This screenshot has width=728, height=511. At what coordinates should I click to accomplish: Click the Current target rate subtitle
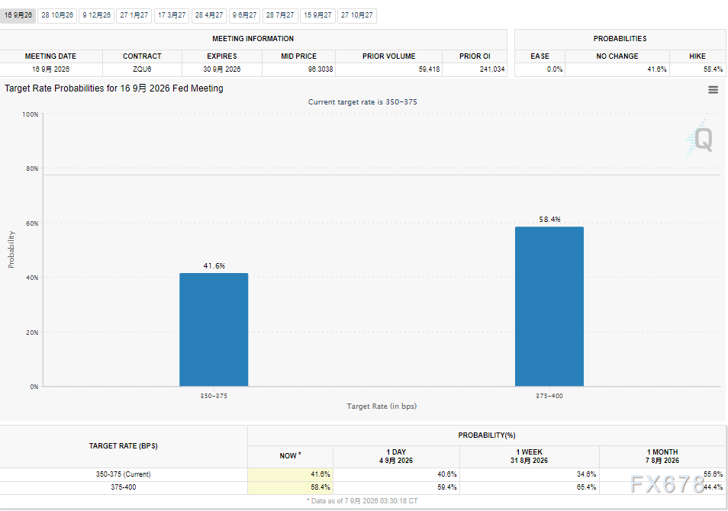tap(362, 101)
